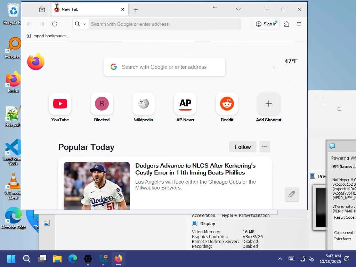Open the Extensions puzzle icon

[286, 24]
